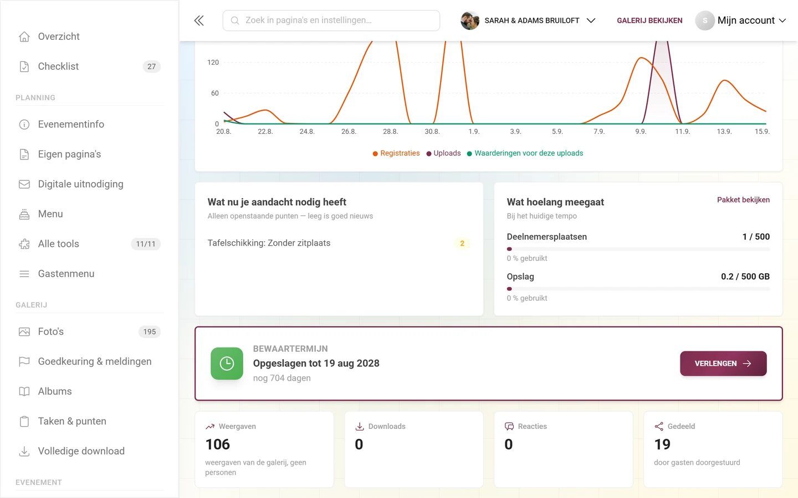The width and height of the screenshot is (798, 498).
Task: Open Overzicht home icon
Action: (24, 37)
